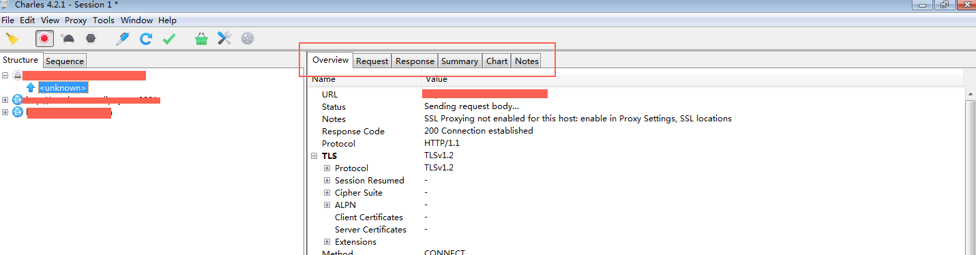This screenshot has width=976, height=255.
Task: Open Settings via the gear icon
Action: click(x=248, y=39)
